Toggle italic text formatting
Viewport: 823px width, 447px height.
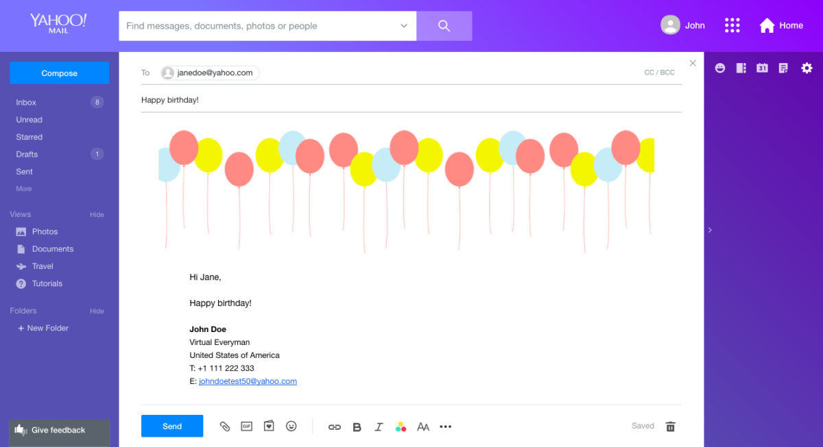[x=379, y=426]
